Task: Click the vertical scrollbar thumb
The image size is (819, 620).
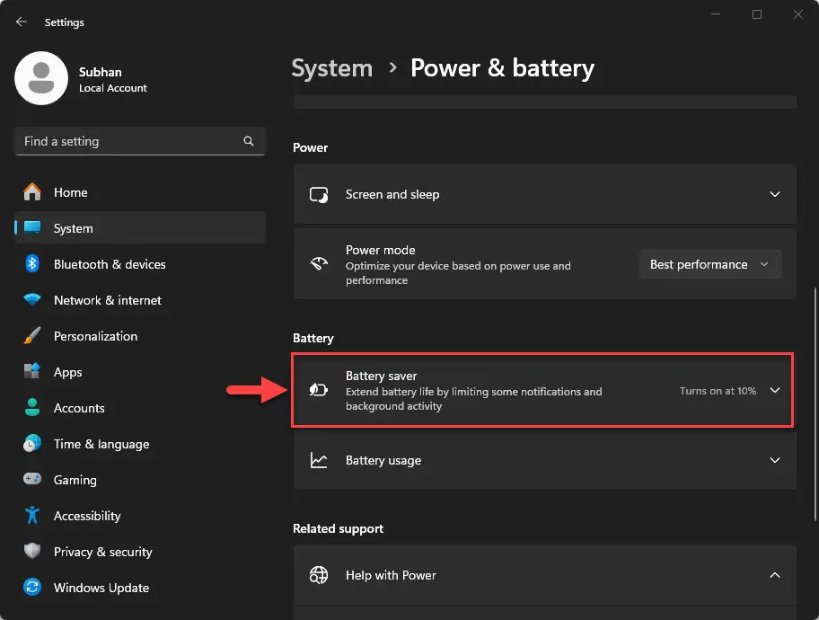Action: [x=815, y=403]
